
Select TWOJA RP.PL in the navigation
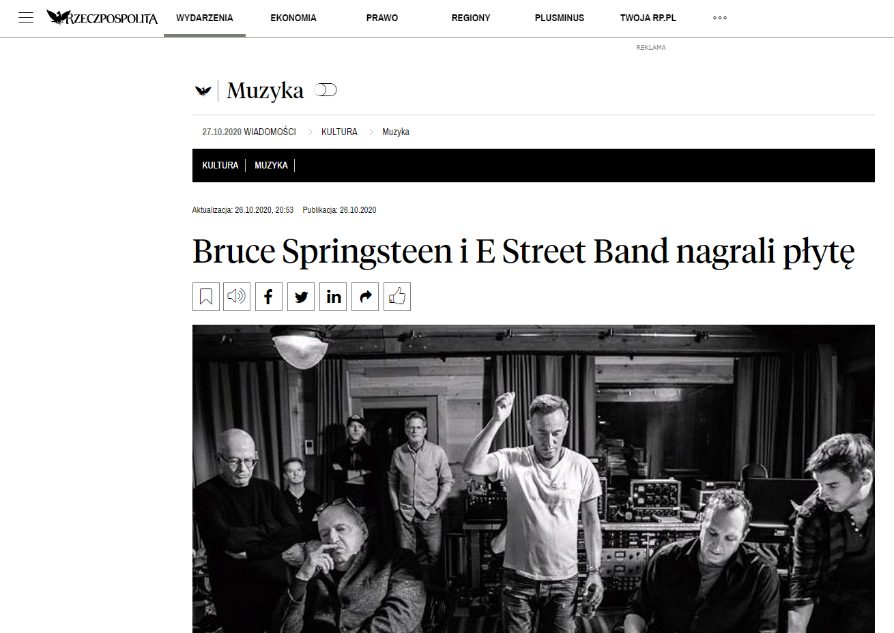coord(648,18)
